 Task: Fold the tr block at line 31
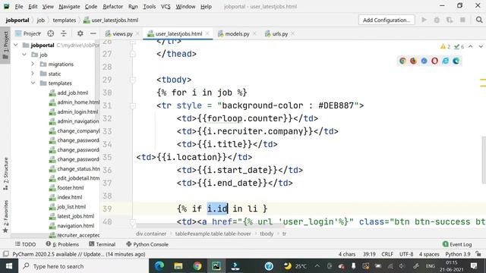[133, 105]
